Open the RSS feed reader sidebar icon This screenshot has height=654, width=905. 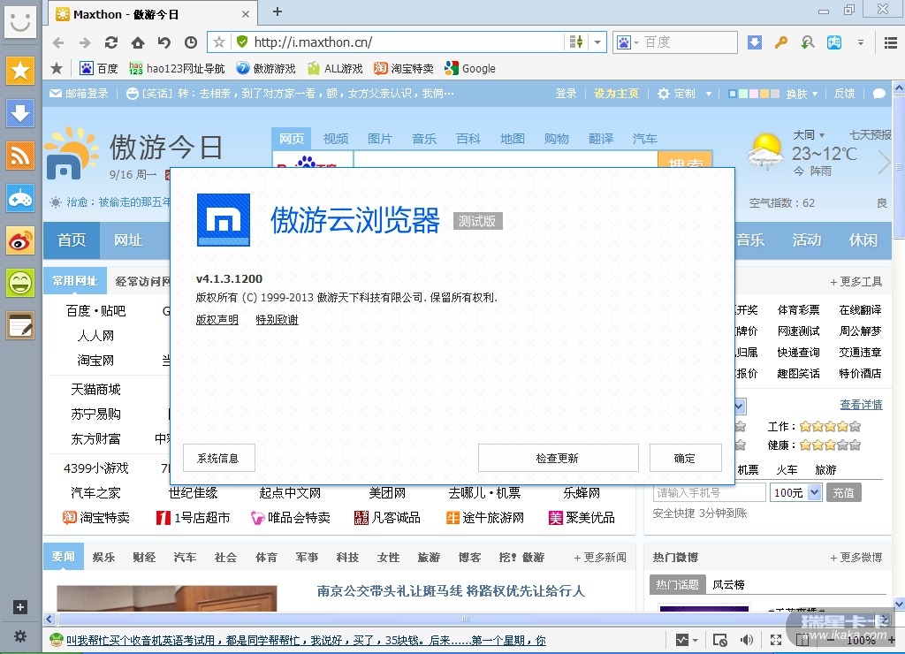pyautogui.click(x=20, y=156)
